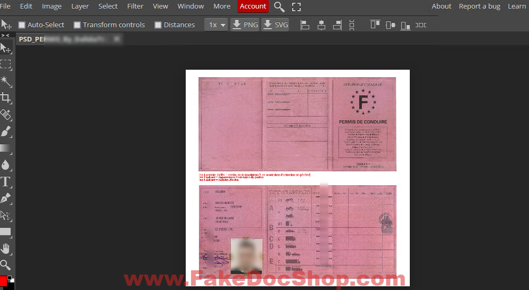The image size is (529, 290).
Task: Click align vertical centers icon
Action: [390, 25]
